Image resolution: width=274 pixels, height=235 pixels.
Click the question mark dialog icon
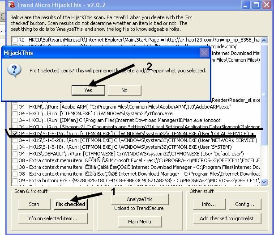pos(14,71)
